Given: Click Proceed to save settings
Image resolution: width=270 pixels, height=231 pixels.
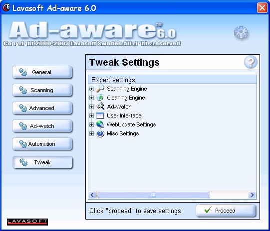Looking at the screenshot, I should point(226,211).
